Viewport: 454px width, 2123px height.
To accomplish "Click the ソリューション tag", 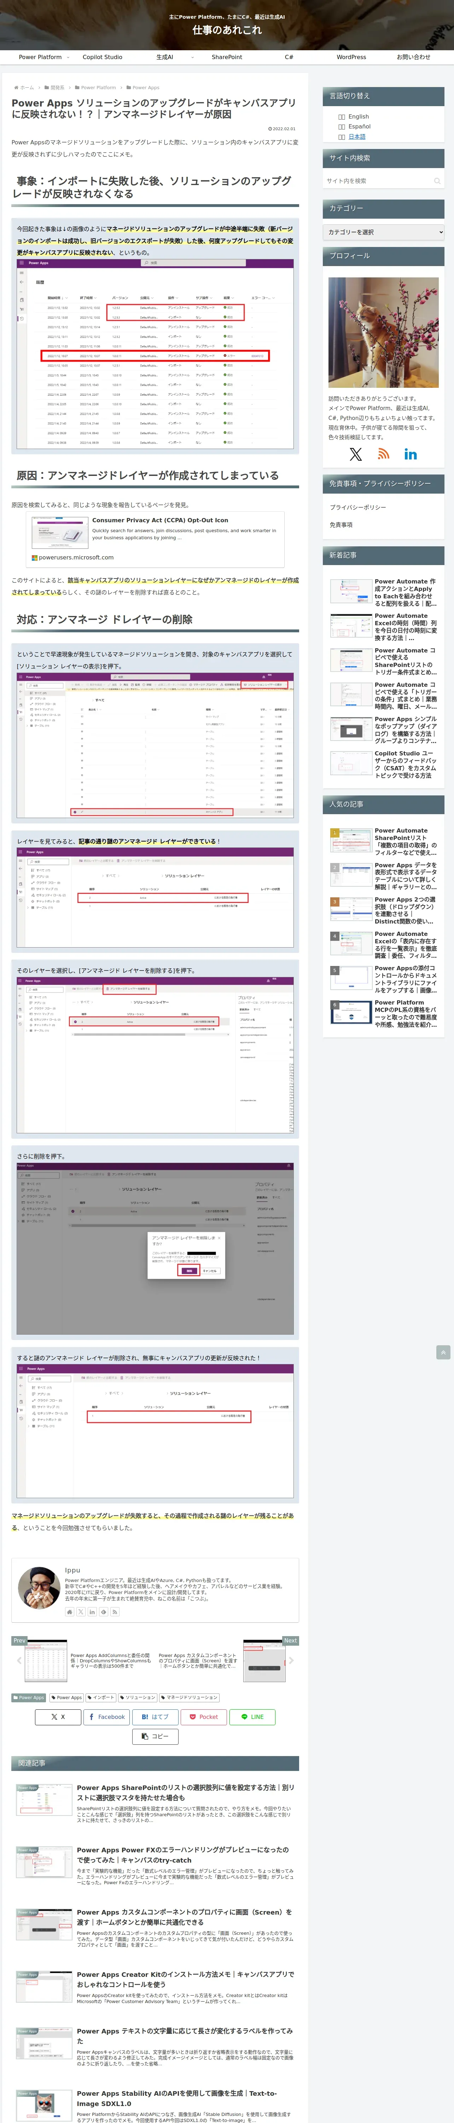I will pos(138,1697).
